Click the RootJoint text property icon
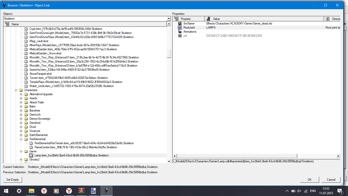 click(x=180, y=28)
